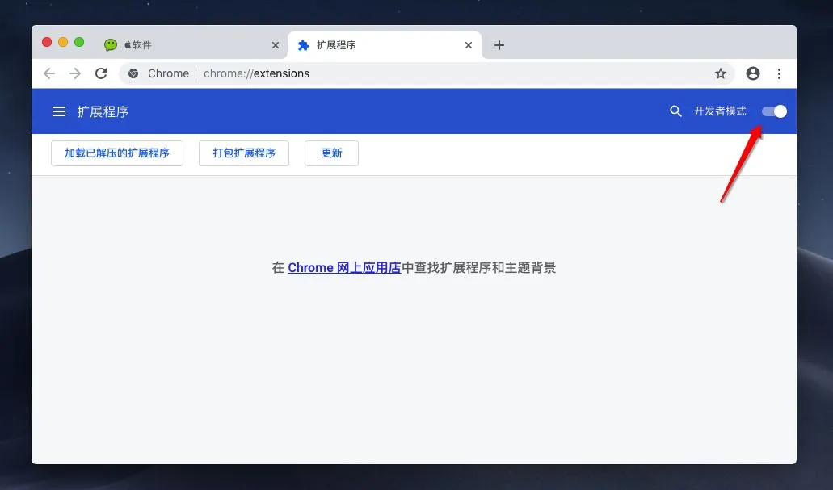Open the Chrome 网上应用店 link
This screenshot has width=833, height=490.
(x=344, y=267)
